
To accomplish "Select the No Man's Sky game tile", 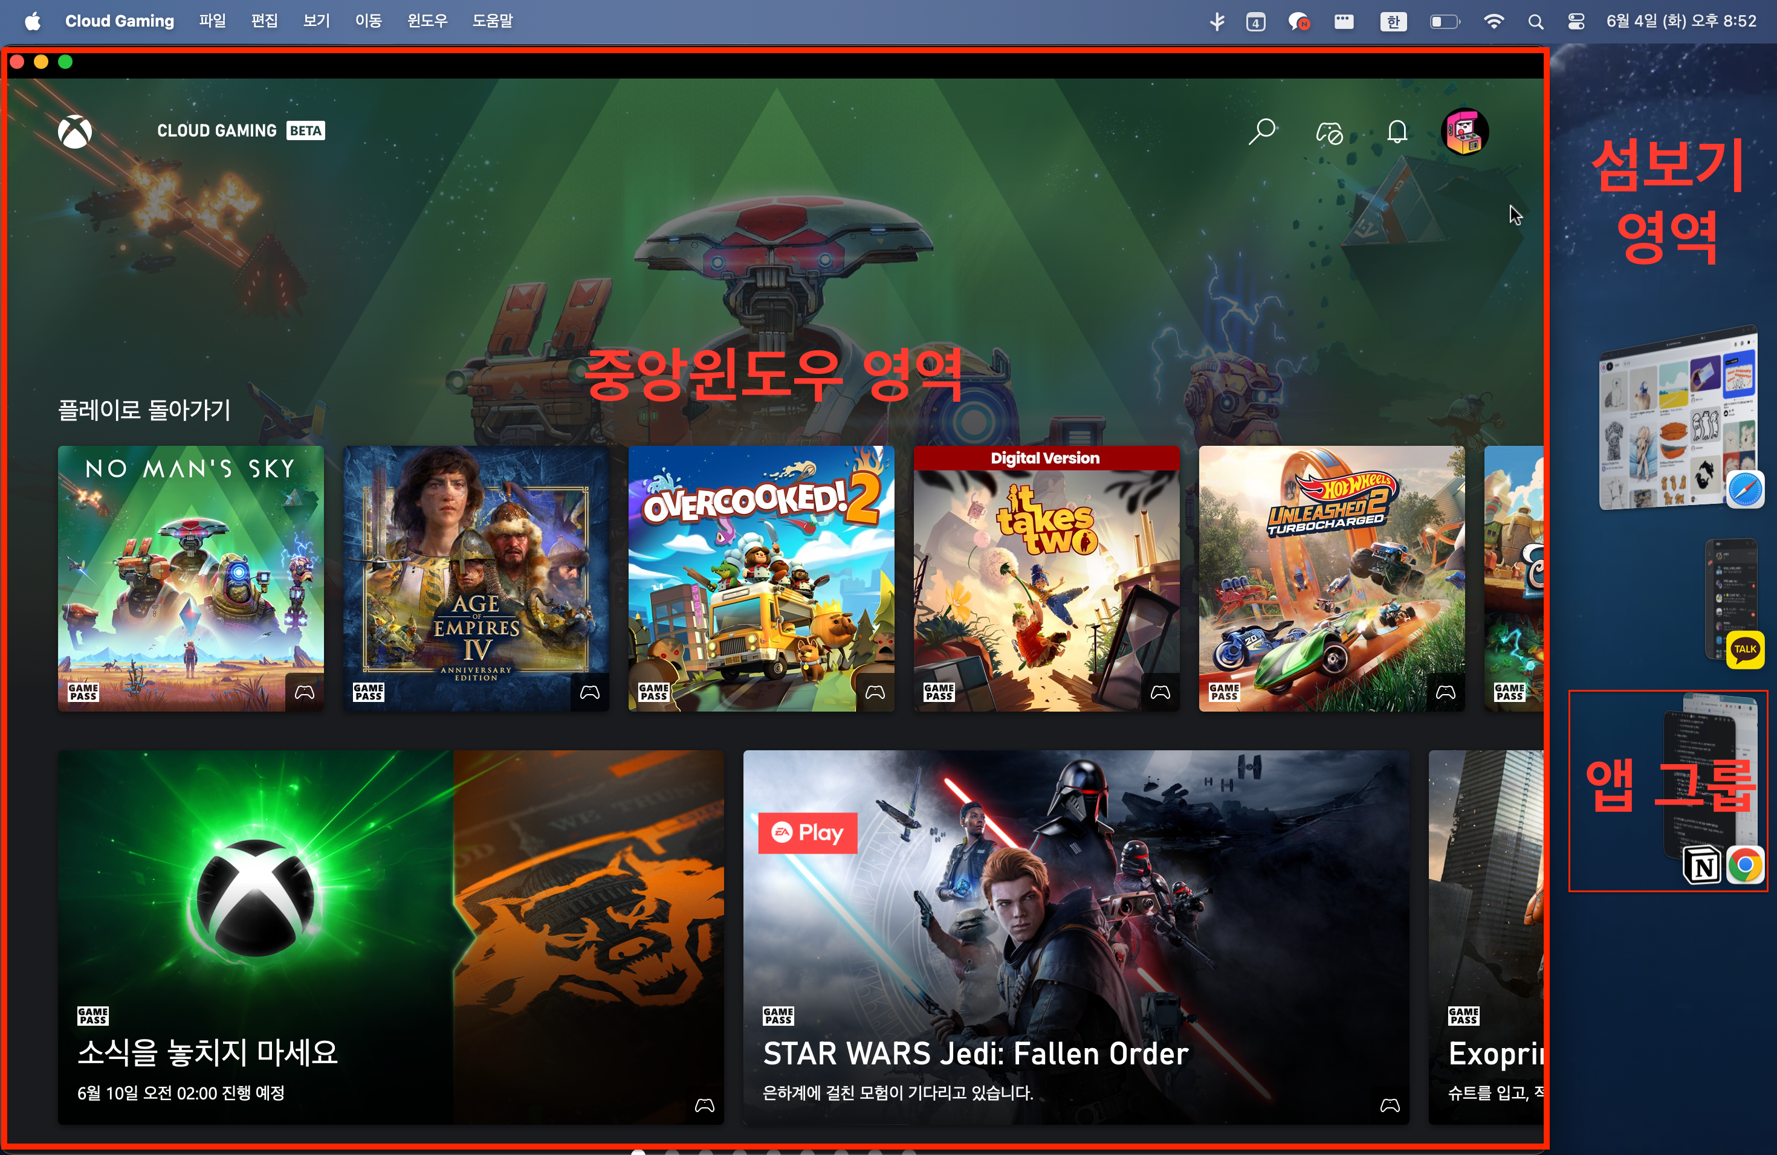I will click(190, 578).
